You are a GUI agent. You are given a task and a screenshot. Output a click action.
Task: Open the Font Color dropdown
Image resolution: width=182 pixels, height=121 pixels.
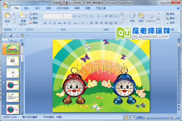(x=84, y=23)
